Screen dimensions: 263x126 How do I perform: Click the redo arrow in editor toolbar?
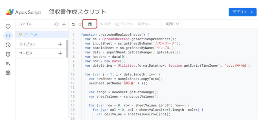pyautogui.click(x=80, y=24)
